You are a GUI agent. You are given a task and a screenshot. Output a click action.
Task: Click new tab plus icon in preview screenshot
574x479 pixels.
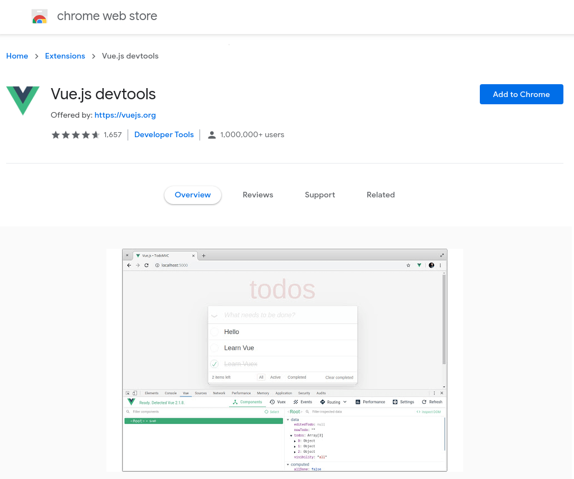203,255
